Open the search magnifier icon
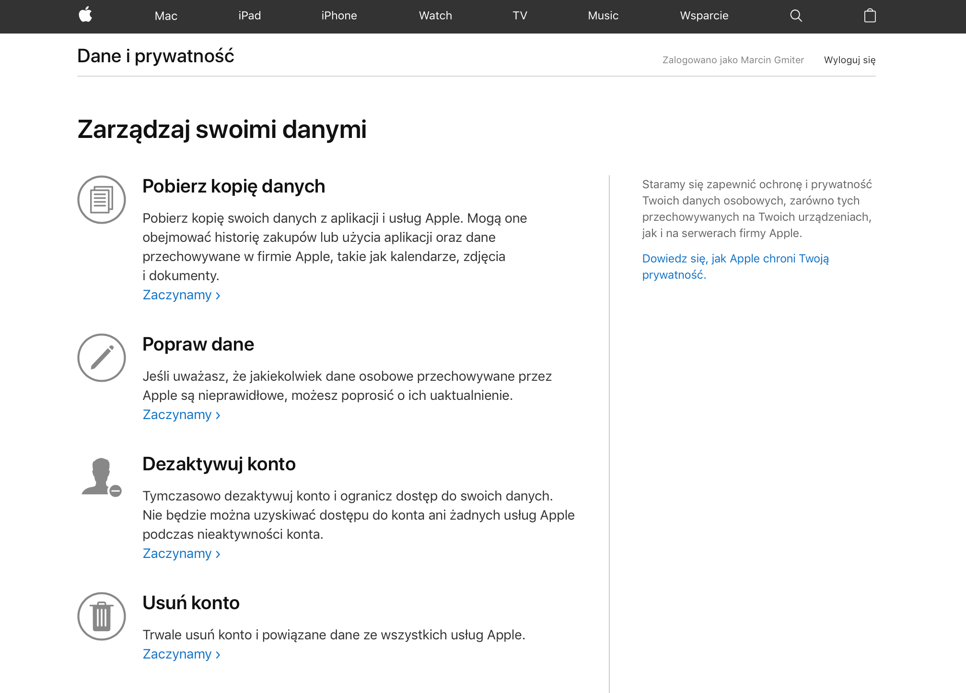The height and width of the screenshot is (693, 966). (x=796, y=16)
